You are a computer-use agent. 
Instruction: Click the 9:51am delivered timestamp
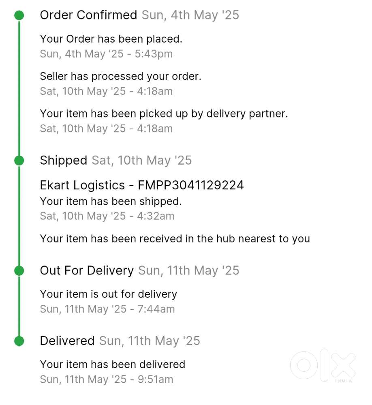click(x=106, y=379)
